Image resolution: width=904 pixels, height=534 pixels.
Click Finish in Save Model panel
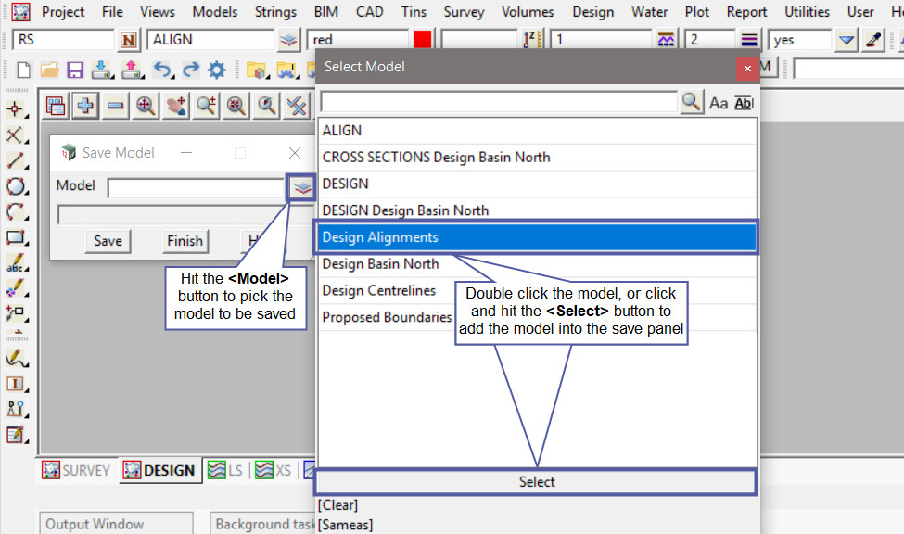coord(185,241)
